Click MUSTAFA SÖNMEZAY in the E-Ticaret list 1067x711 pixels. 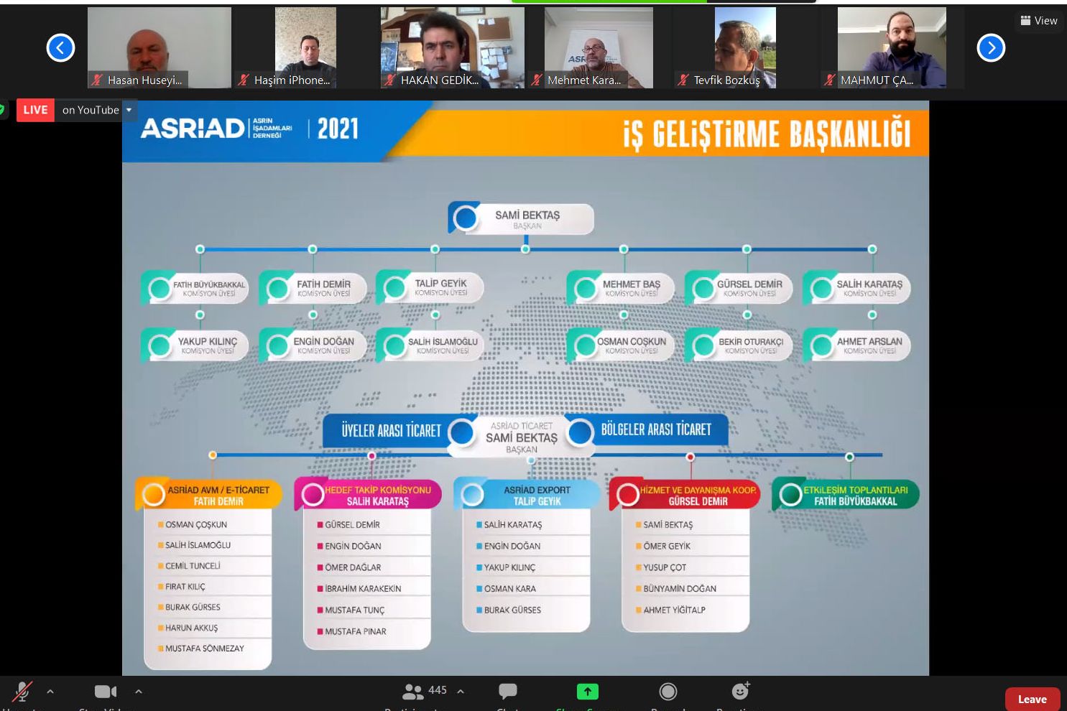(205, 649)
